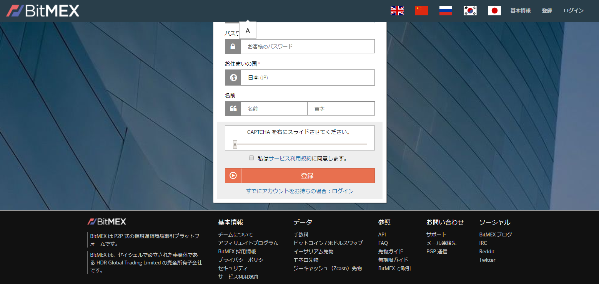This screenshot has width=599, height=284.
Task: Focus the お客様のパスワード password field
Action: 308,46
